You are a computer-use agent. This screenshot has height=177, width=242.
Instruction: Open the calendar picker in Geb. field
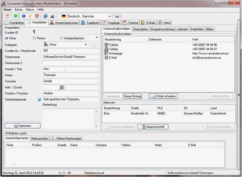tap(61, 87)
